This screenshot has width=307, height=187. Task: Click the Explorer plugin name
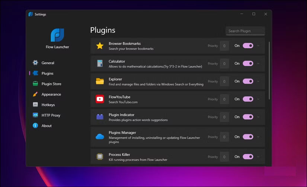(115, 79)
